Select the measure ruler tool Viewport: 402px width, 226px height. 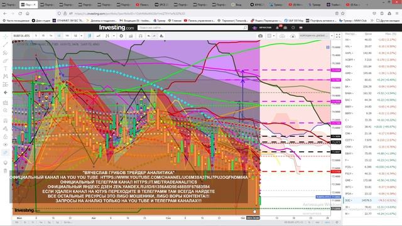(x=6, y=102)
